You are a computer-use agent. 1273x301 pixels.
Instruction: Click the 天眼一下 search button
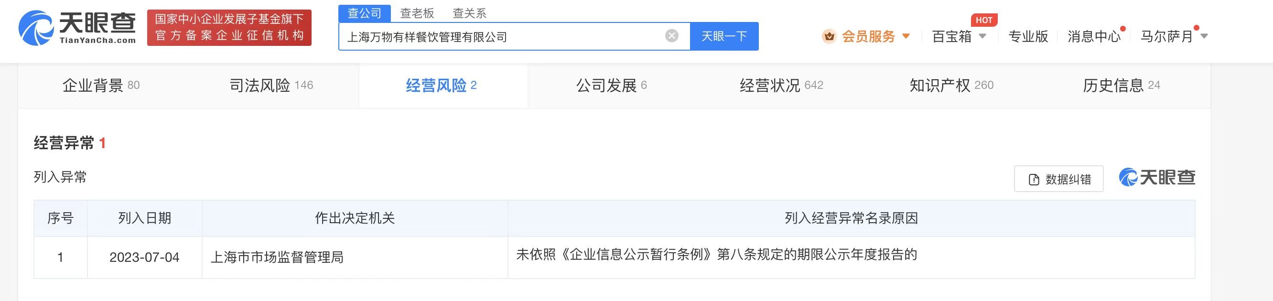tap(724, 36)
